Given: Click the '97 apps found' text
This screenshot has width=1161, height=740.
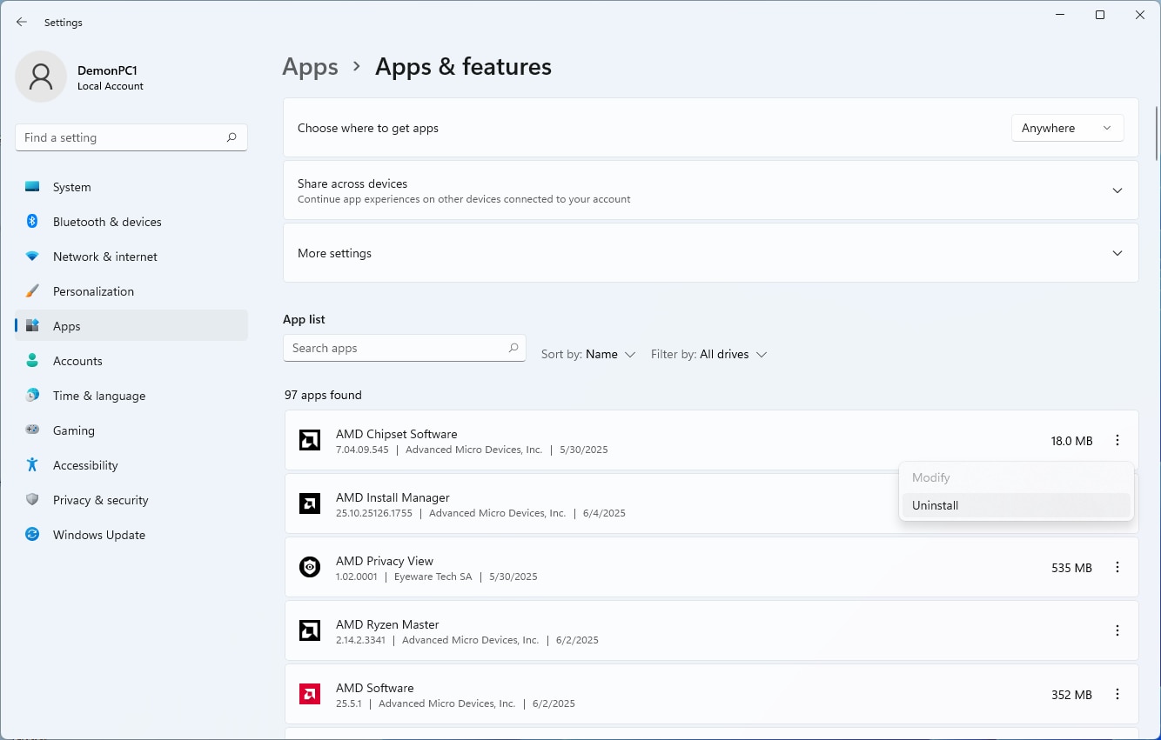Looking at the screenshot, I should [323, 395].
